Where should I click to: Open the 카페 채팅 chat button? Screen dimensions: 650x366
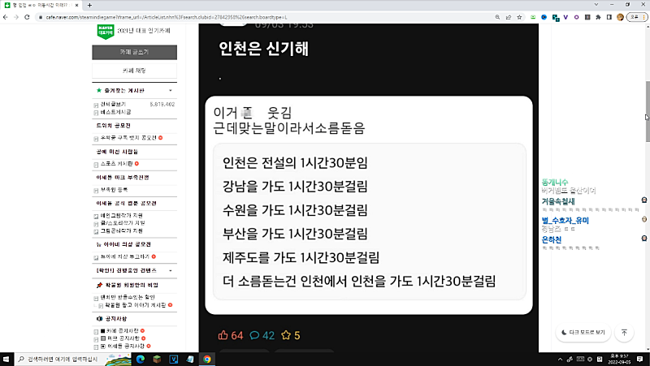coord(134,71)
